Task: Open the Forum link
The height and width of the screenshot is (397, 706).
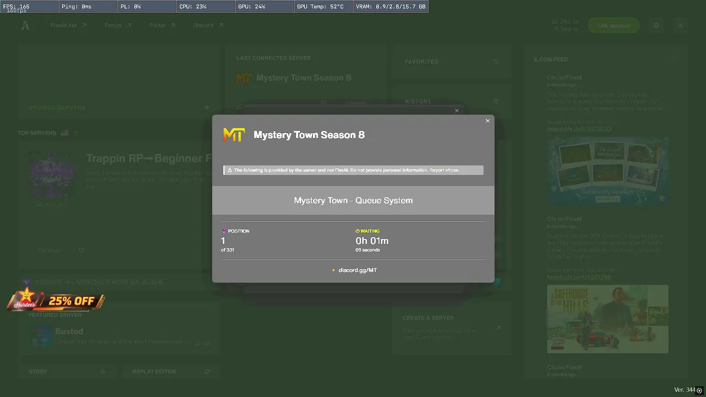Action: (x=118, y=25)
